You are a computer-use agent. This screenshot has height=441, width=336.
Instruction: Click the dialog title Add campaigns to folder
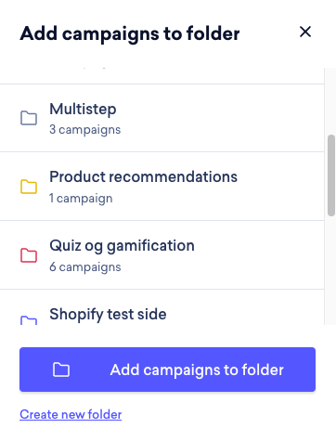130,33
